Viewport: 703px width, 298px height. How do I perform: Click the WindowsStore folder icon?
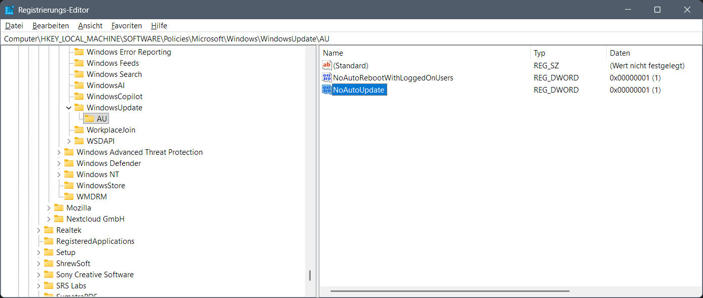69,185
